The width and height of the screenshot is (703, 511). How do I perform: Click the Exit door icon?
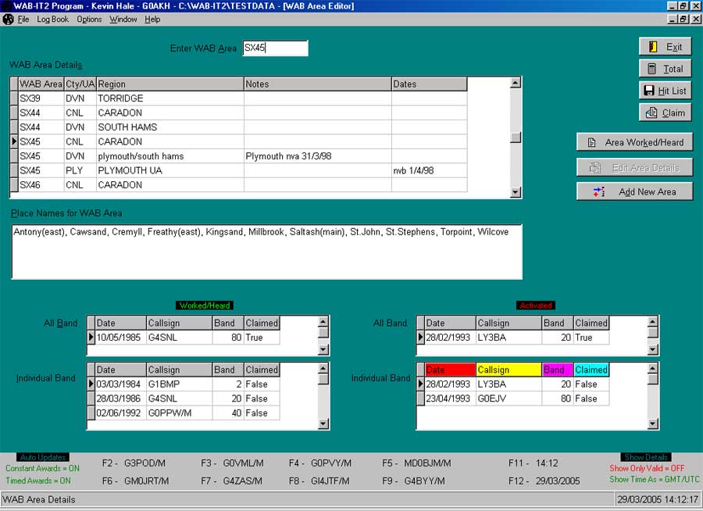coord(653,46)
